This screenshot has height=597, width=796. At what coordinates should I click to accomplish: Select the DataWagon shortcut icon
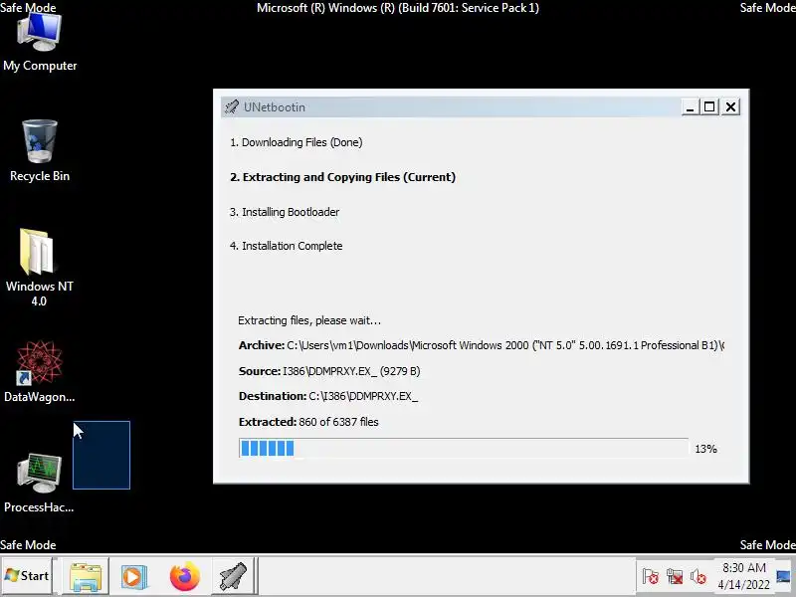coord(40,372)
